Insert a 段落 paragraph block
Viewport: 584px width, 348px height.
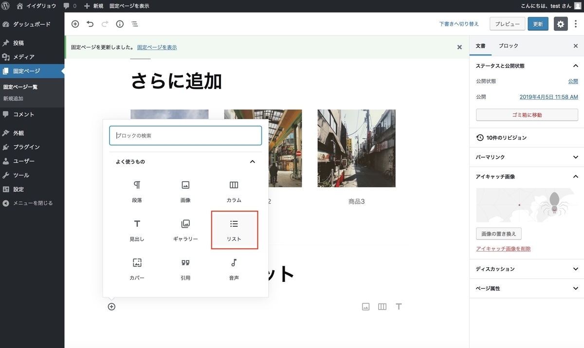click(x=137, y=191)
